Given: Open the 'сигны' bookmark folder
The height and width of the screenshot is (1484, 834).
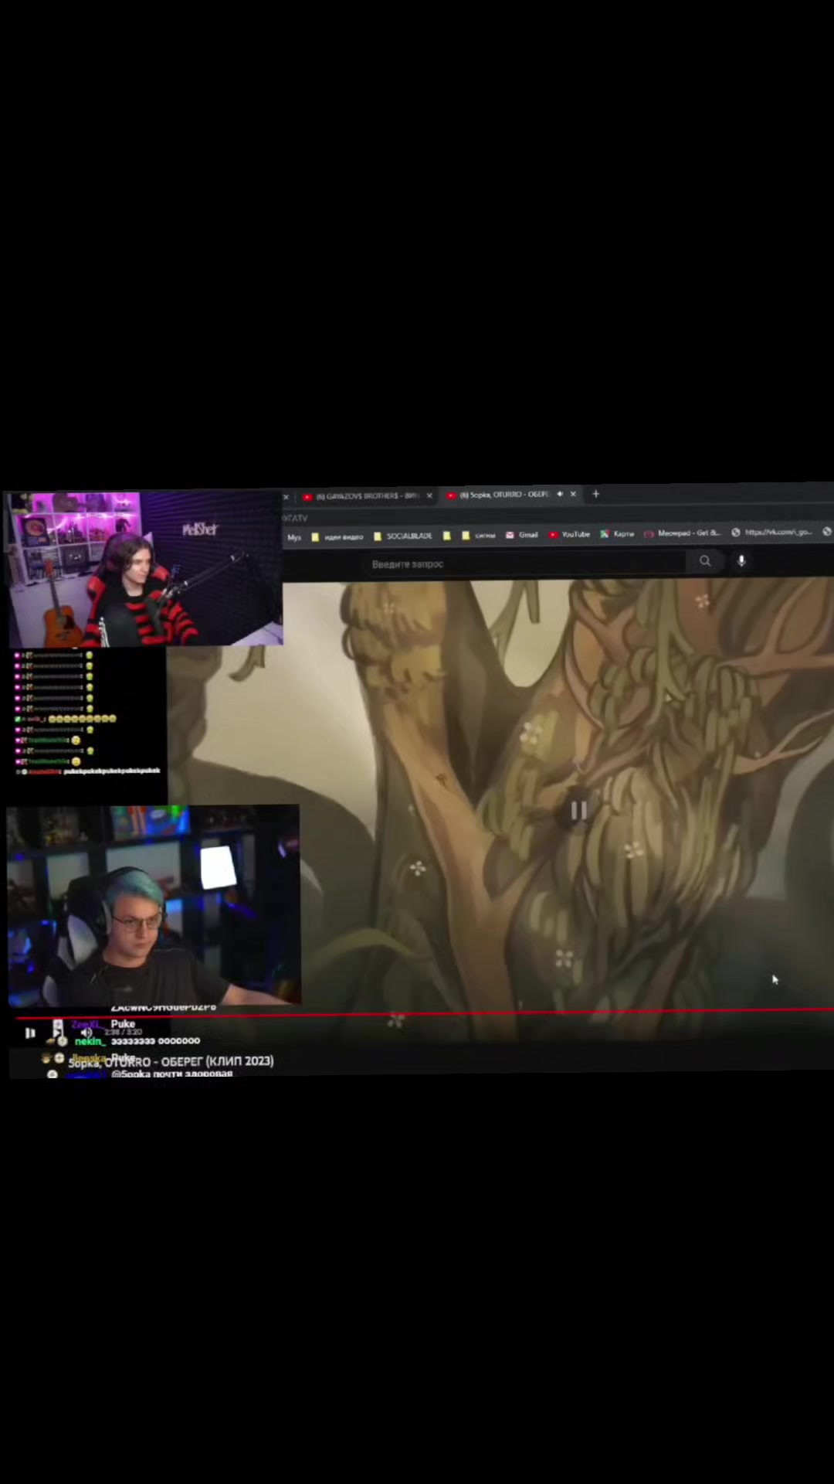Looking at the screenshot, I should point(479,536).
